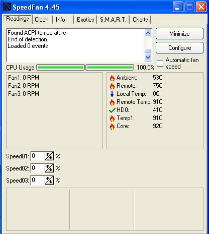Click the 'End of detection' log line

pos(27,39)
